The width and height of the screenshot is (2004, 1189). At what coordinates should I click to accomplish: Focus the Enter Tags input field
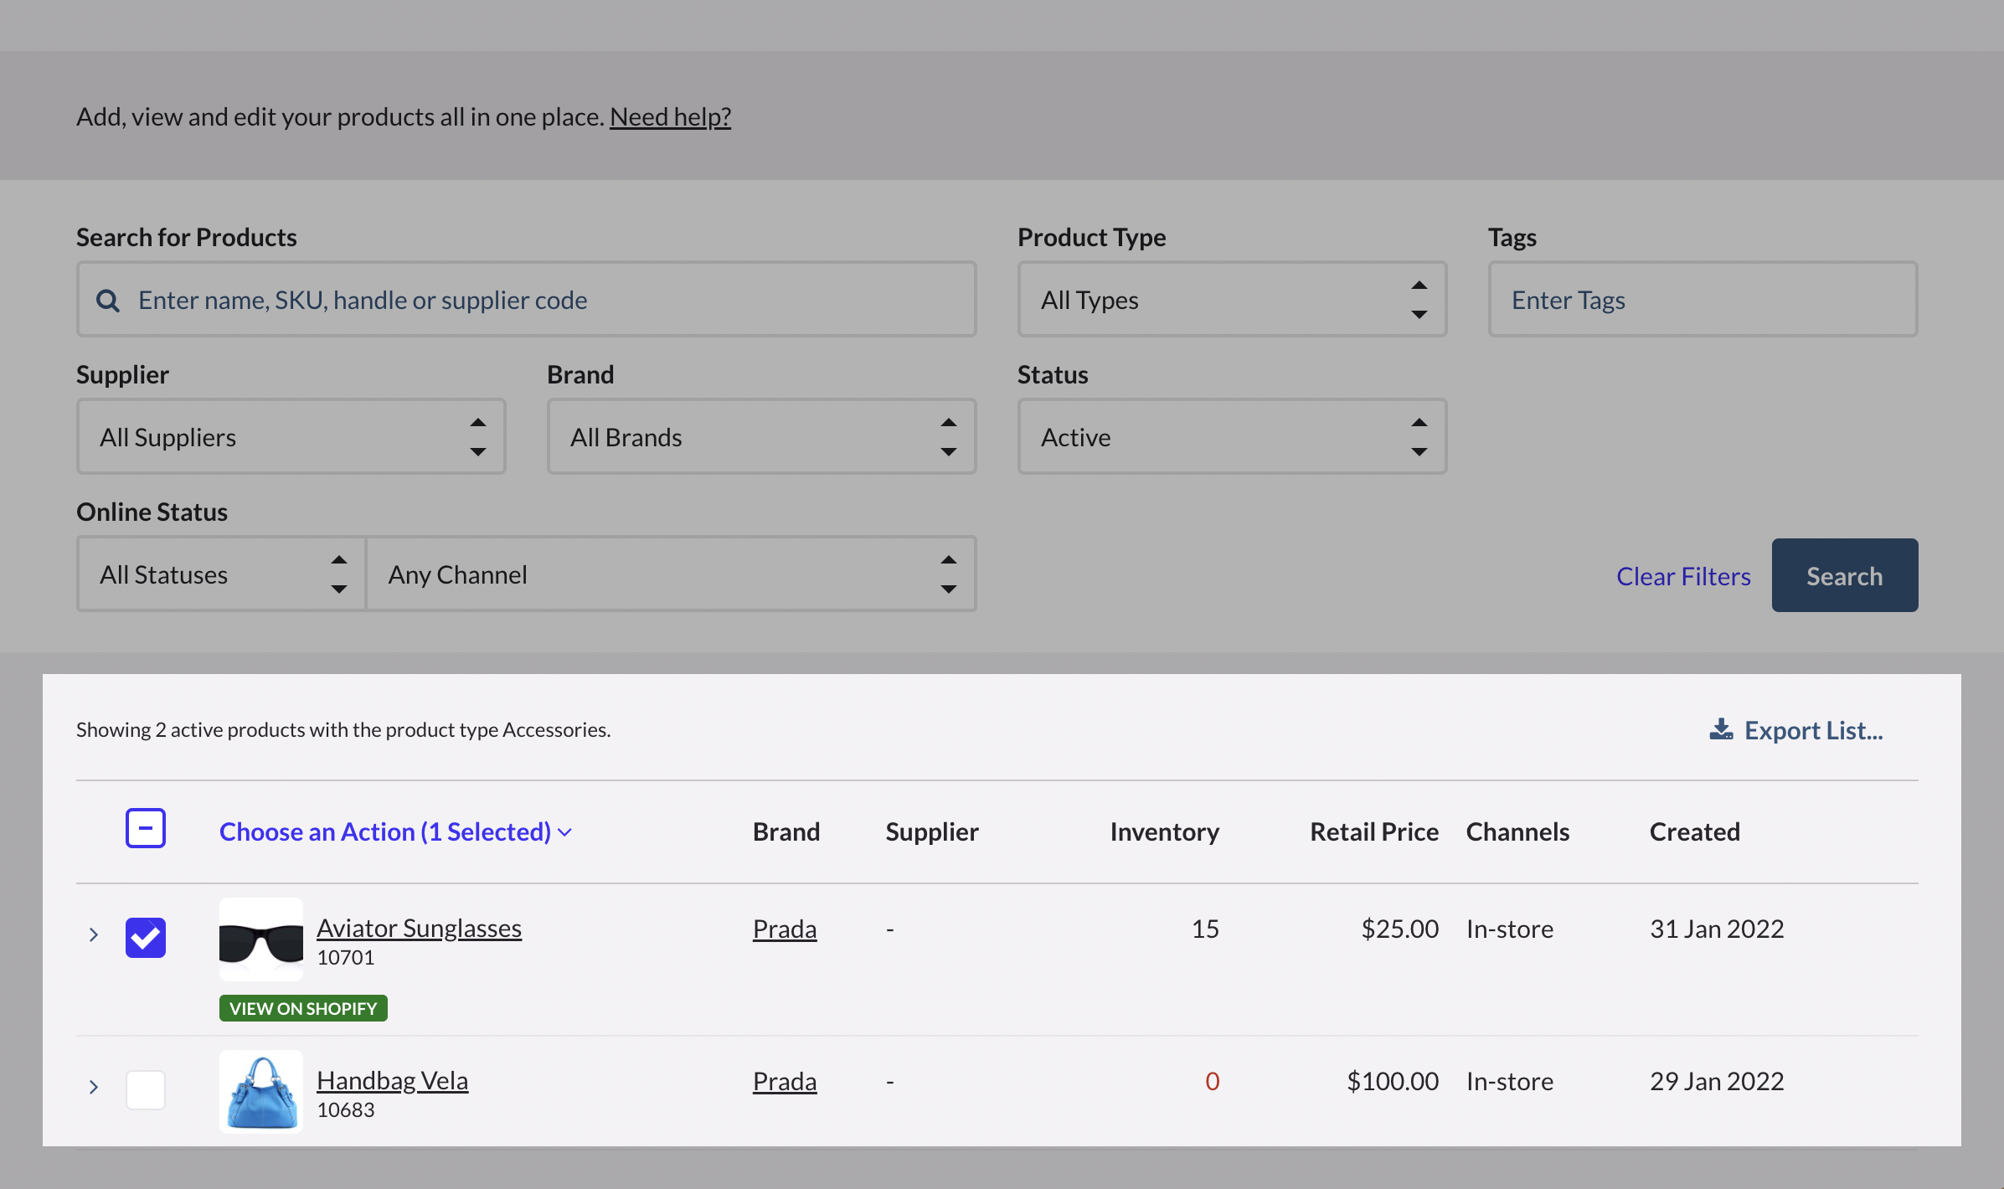coord(1703,299)
